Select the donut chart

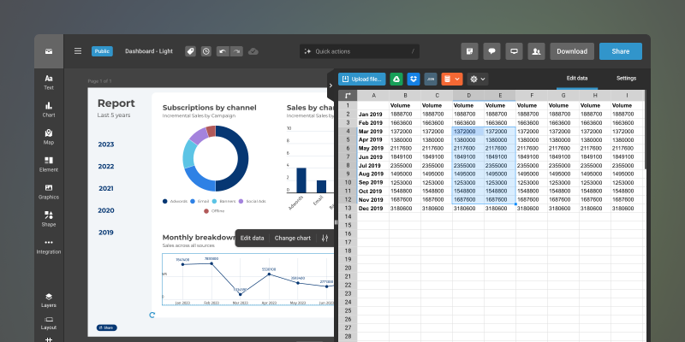[x=216, y=158]
